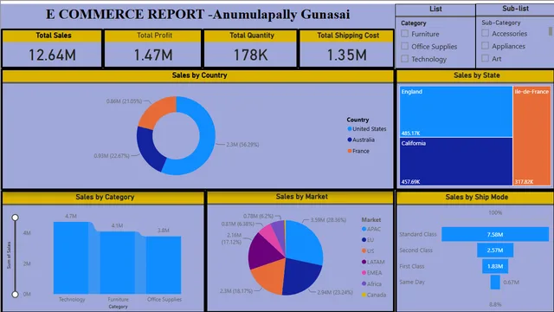The image size is (554, 312).
Task: Click the Australia donut segment 22.67%
Action: (x=148, y=148)
